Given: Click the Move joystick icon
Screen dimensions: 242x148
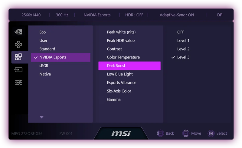Looking at the screenshot, I should point(186,133).
